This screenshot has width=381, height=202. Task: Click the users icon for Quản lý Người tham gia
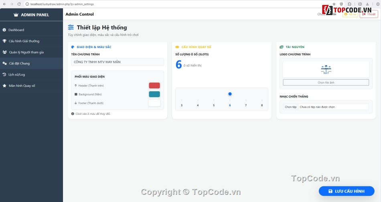4,52
